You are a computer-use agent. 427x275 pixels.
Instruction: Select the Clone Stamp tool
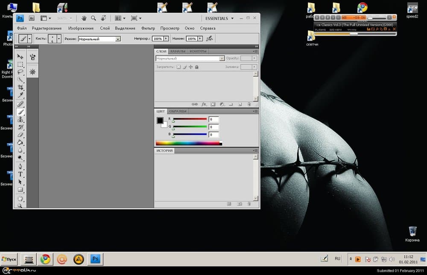pos(20,120)
